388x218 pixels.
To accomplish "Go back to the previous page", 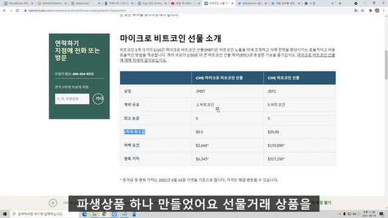I will point(4,11).
